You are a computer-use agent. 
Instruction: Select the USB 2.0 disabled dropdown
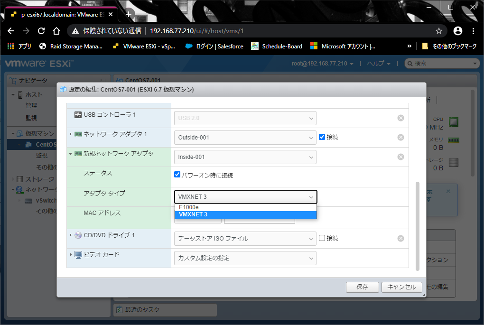(x=245, y=118)
